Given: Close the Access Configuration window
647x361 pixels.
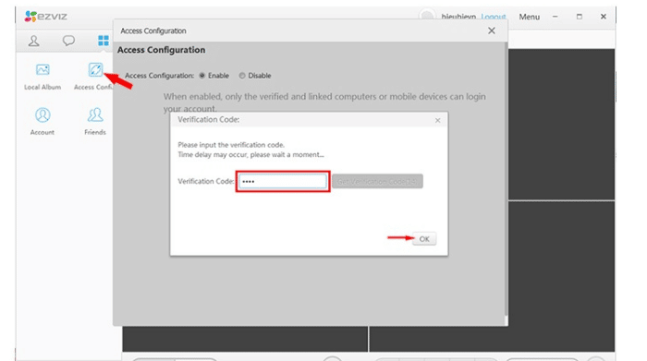Looking at the screenshot, I should click(x=492, y=30).
